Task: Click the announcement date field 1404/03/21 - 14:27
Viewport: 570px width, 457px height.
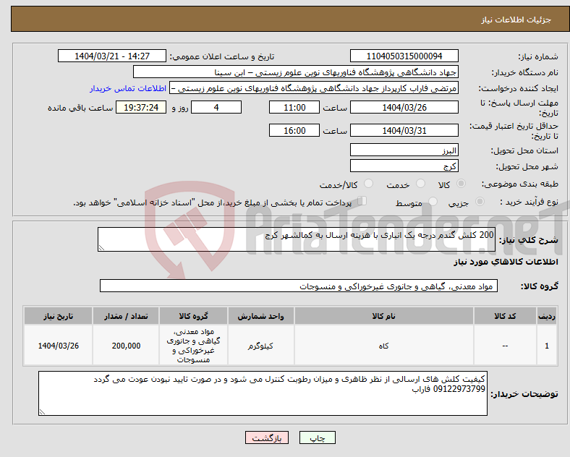Action: (112, 56)
